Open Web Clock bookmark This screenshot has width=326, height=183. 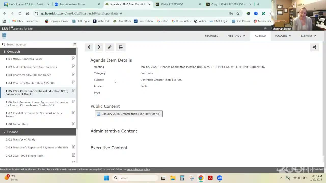click(x=101, y=21)
